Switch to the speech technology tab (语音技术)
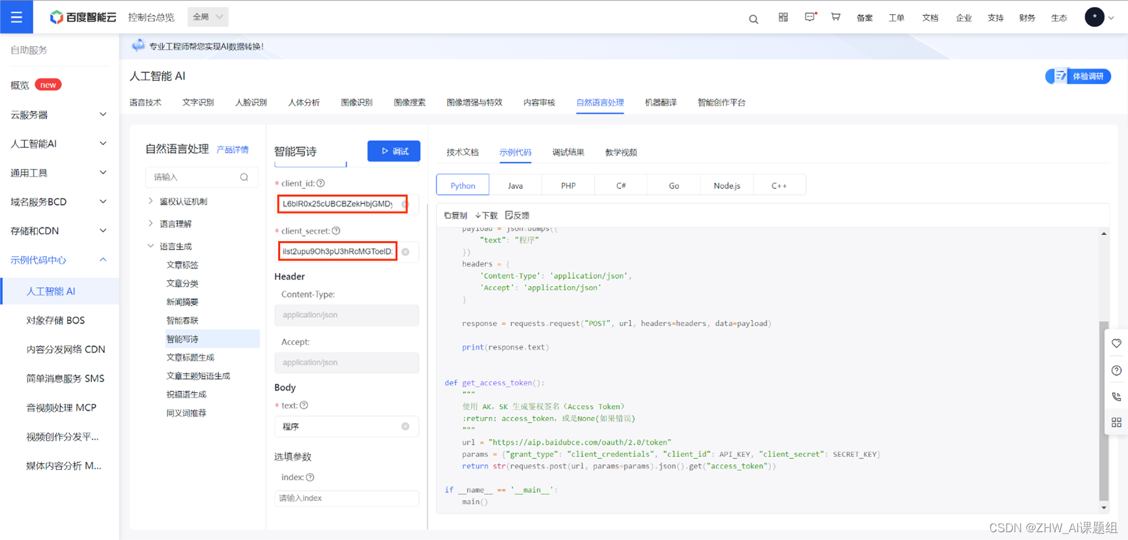Screen dimensions: 1128x540 point(145,102)
